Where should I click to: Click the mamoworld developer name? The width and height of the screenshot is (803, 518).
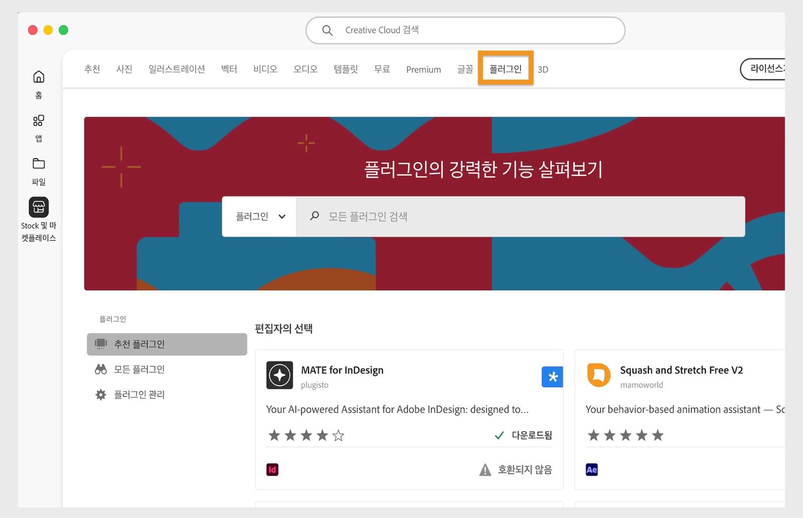[641, 385]
